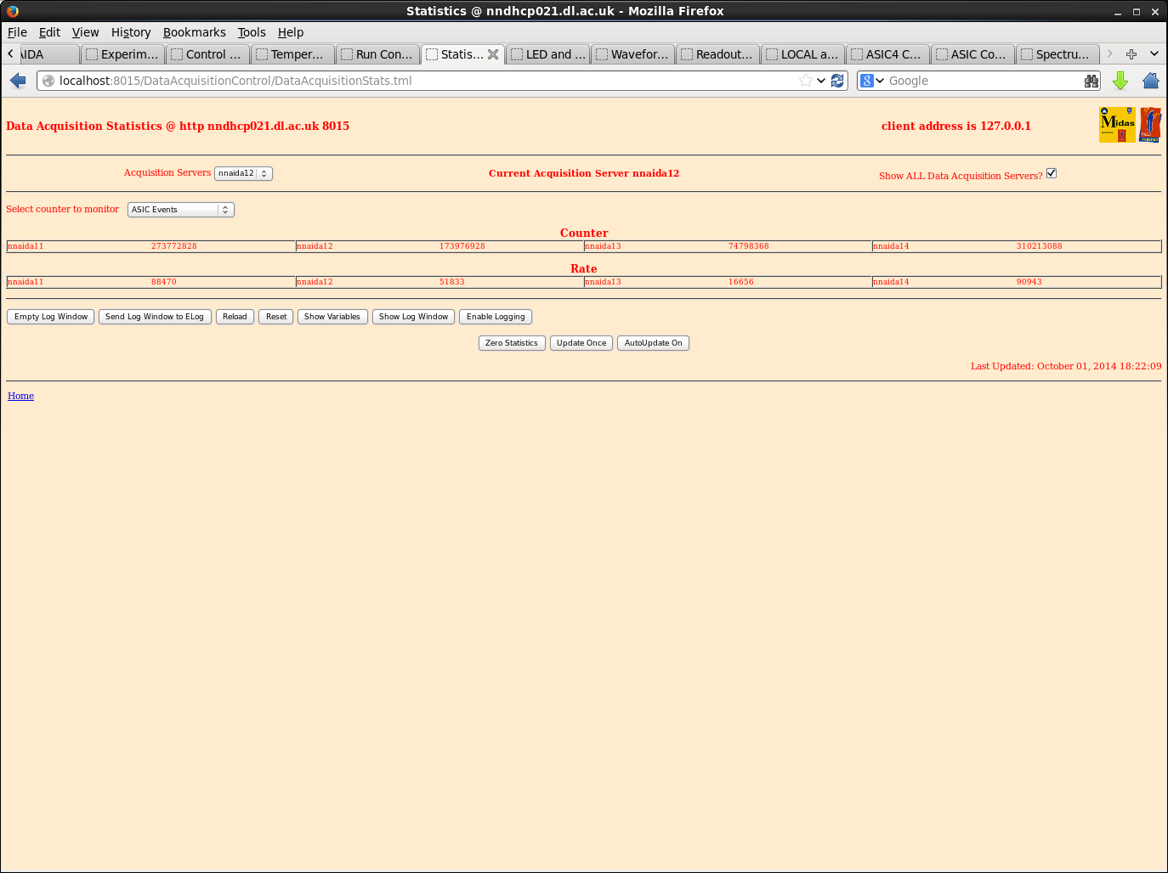The width and height of the screenshot is (1168, 873).
Task: Turn AutoUpdate On
Action: pos(653,343)
